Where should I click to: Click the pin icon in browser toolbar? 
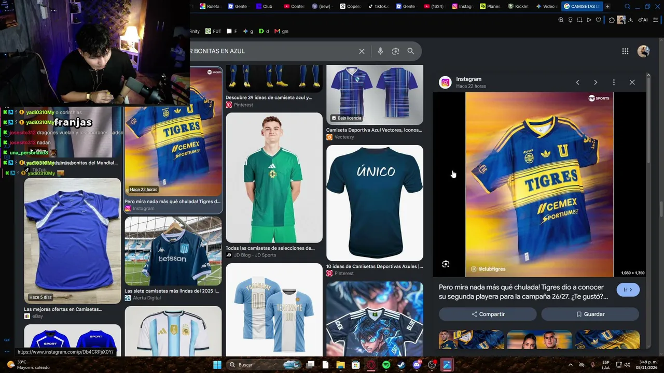570,20
